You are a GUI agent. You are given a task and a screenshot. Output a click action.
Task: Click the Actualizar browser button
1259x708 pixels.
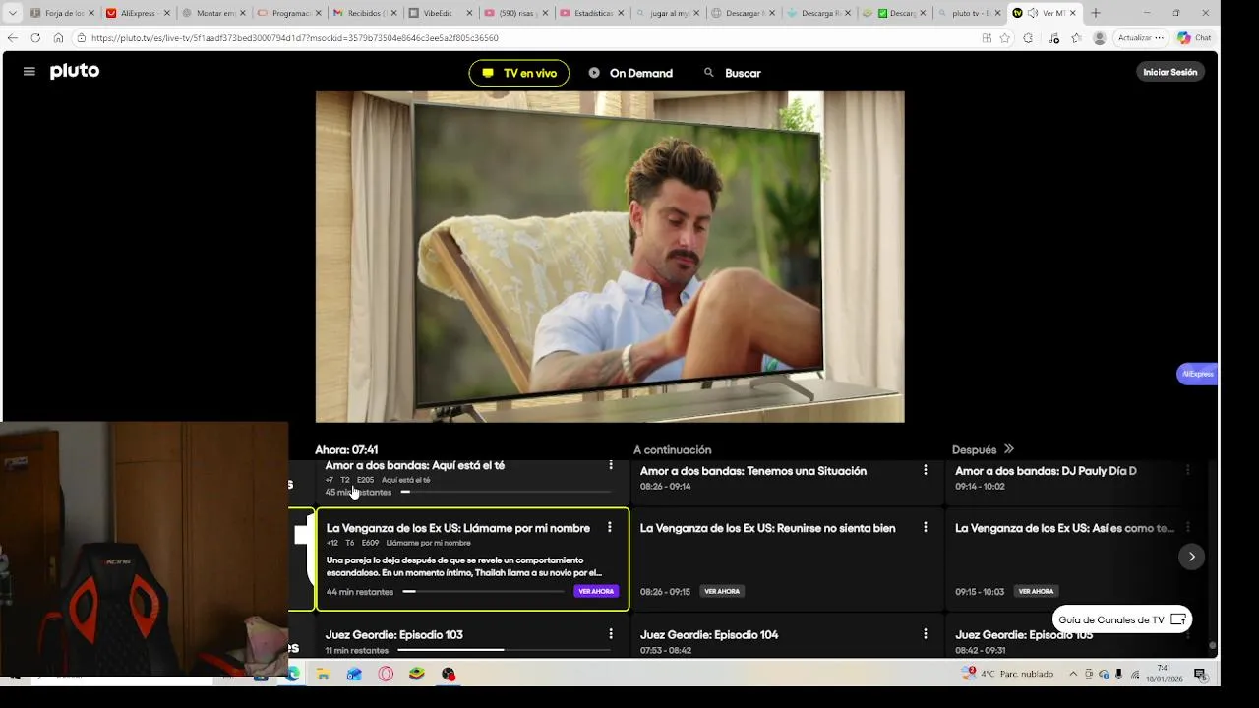[x=1141, y=38]
